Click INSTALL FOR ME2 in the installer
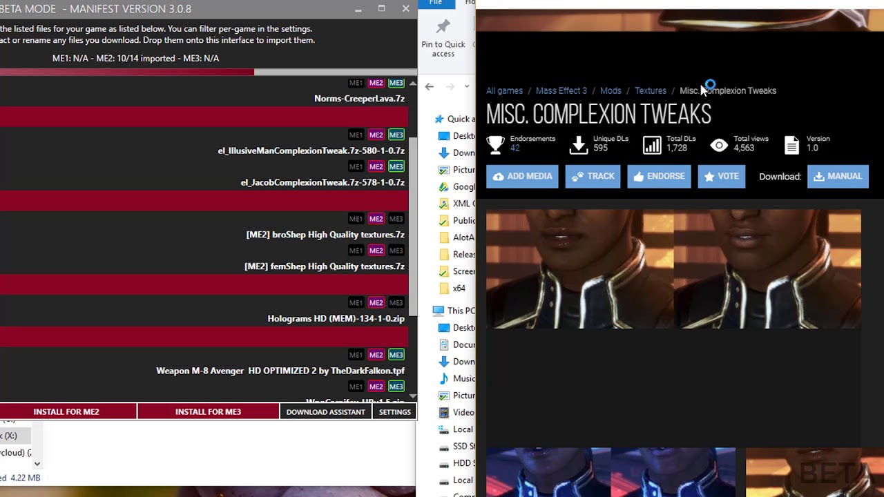The width and height of the screenshot is (884, 497). (66, 411)
